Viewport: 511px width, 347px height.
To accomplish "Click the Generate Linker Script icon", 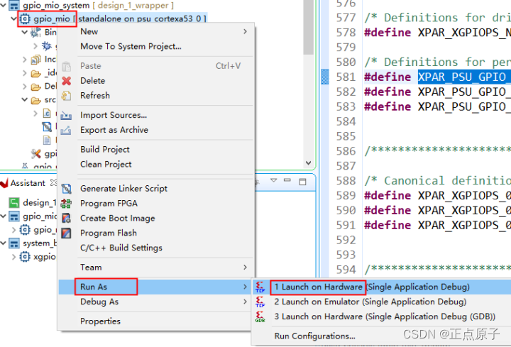I will coord(67,189).
